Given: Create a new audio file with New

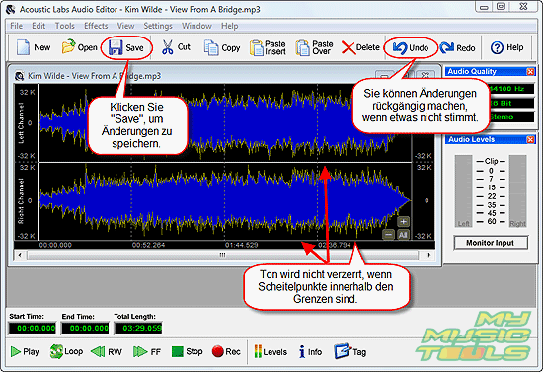Looking at the screenshot, I should coord(34,47).
